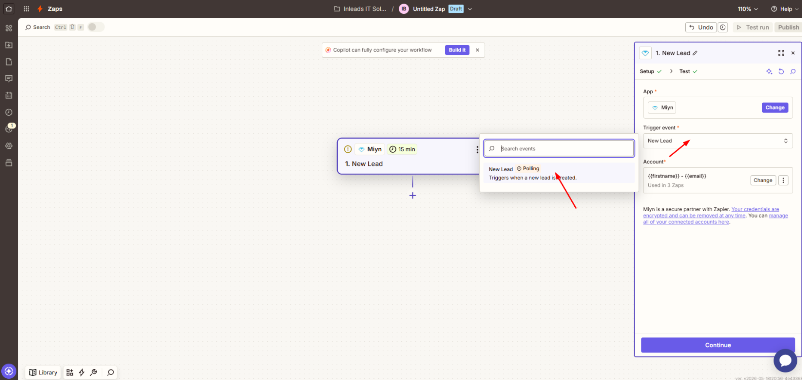
Task: Click the sidebar icon with badge 1
Action: [9, 129]
